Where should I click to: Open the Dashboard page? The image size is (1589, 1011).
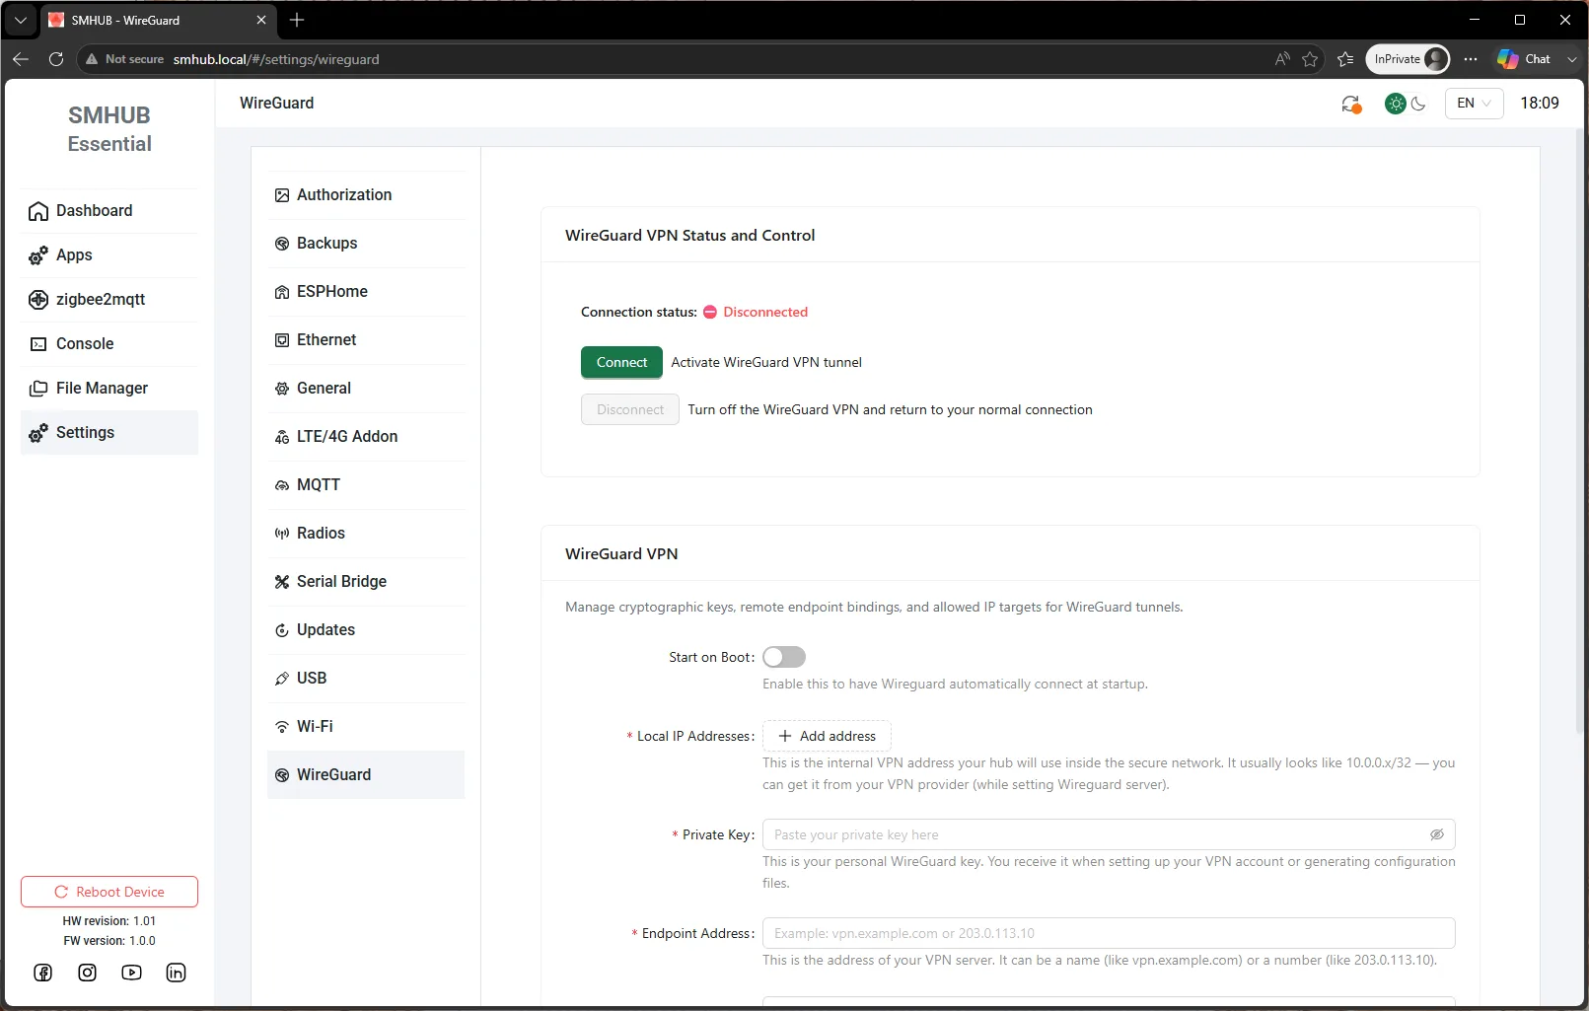click(108, 211)
